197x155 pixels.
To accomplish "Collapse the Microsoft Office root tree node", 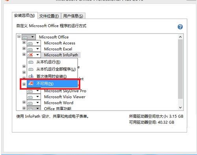I will click(x=19, y=36).
